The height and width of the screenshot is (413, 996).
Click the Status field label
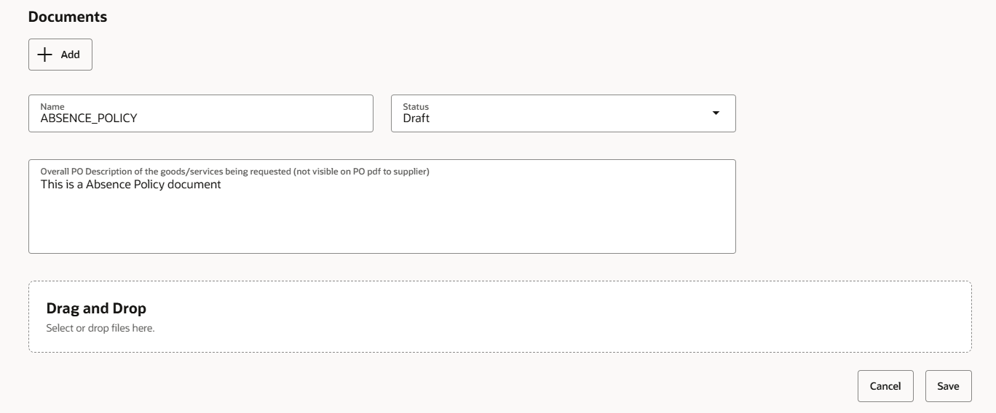tap(416, 106)
